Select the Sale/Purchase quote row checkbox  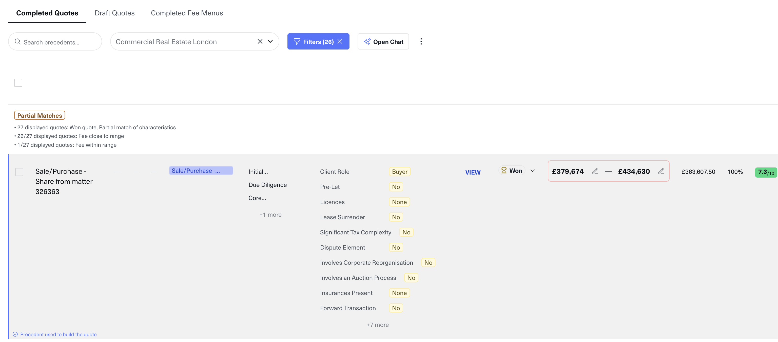19,172
